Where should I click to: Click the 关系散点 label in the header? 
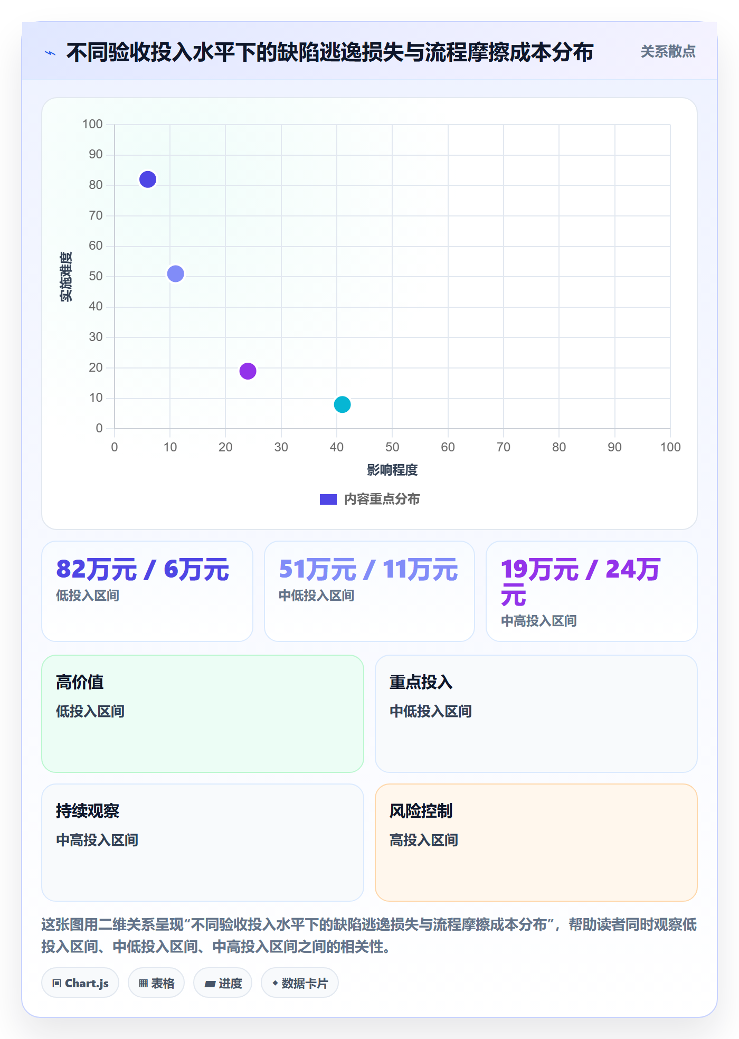point(668,52)
